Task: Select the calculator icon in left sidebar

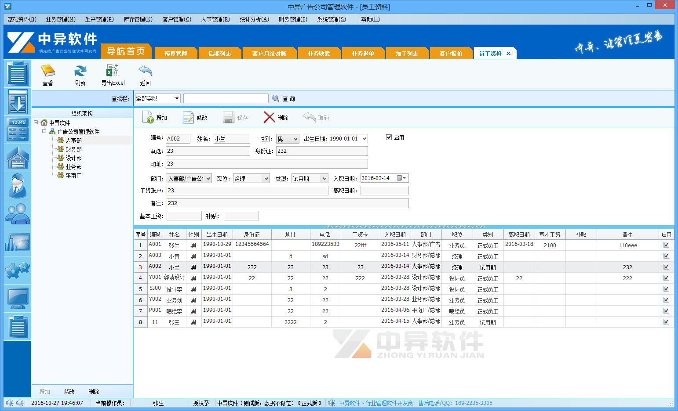Action: (17, 130)
